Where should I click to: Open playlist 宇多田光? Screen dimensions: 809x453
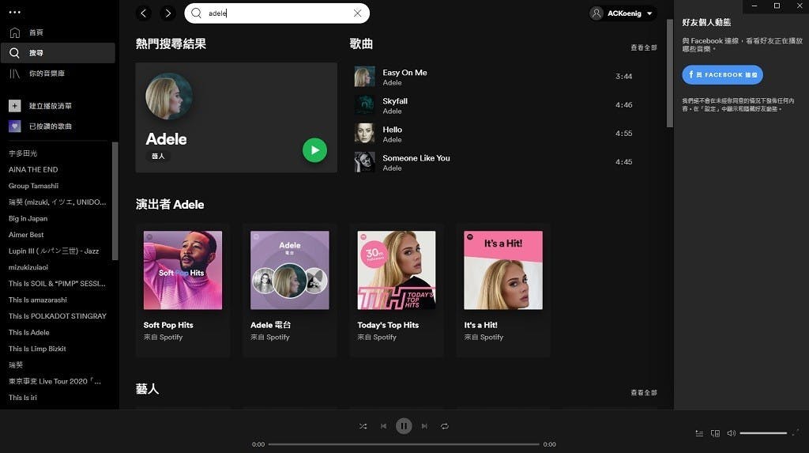click(x=23, y=153)
